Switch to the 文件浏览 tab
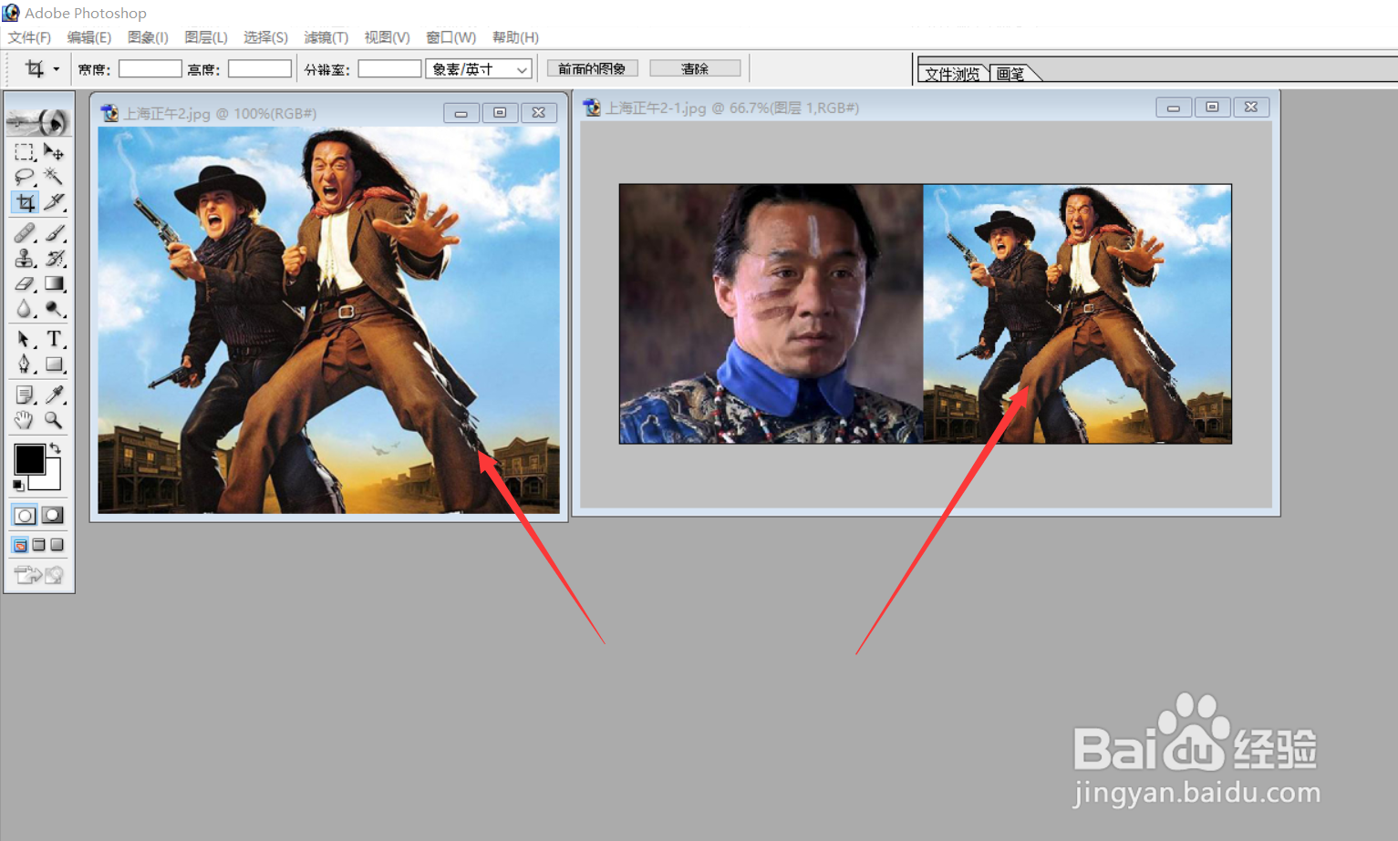1398x841 pixels. point(952,74)
